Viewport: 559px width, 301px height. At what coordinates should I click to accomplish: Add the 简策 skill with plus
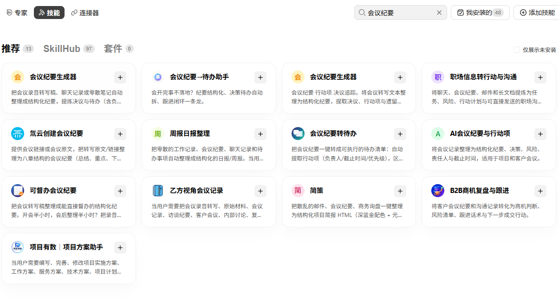400,191
